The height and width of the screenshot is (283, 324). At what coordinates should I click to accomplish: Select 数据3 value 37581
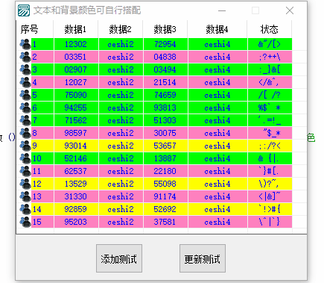(165, 222)
